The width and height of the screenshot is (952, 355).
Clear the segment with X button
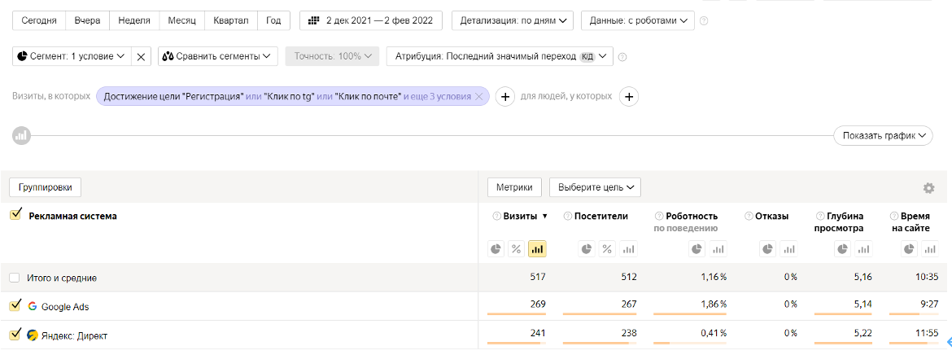141,56
